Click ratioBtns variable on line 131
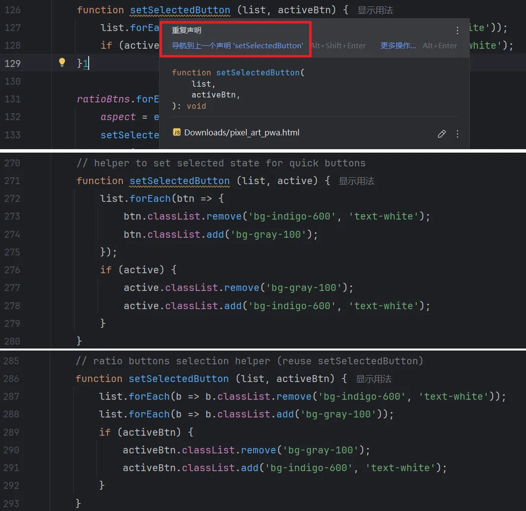This screenshot has width=526, height=511. click(x=103, y=99)
